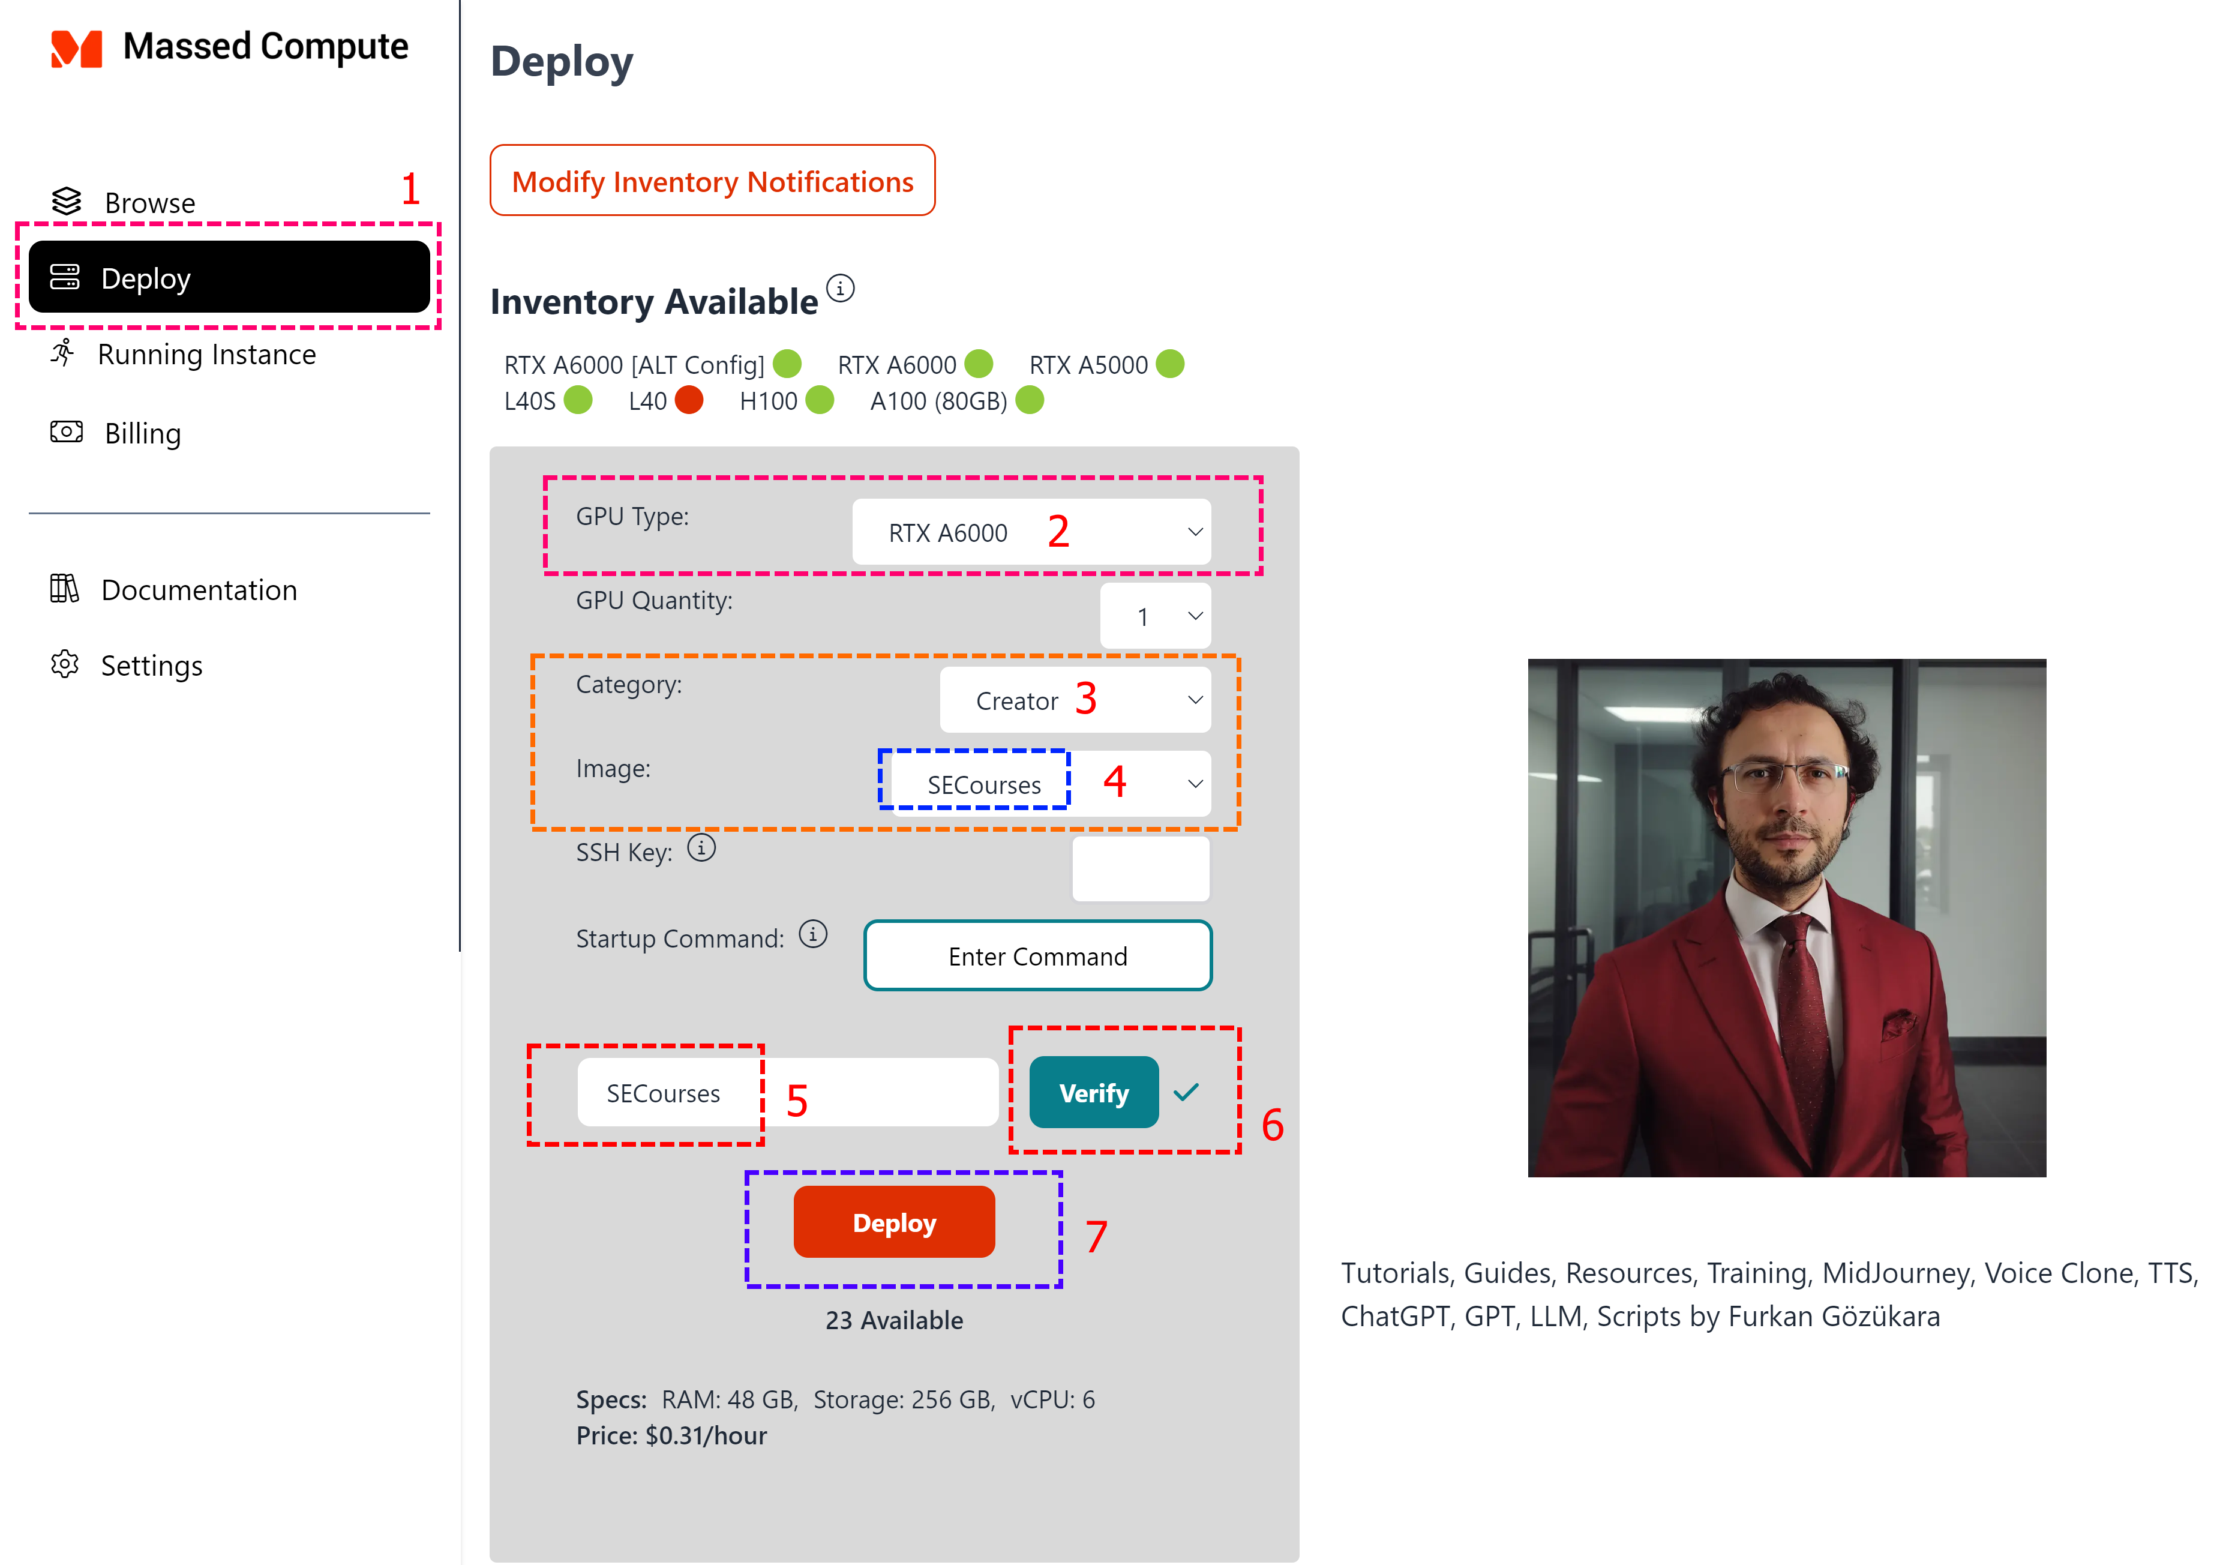Click Modify Inventory Notifications button

tap(713, 181)
